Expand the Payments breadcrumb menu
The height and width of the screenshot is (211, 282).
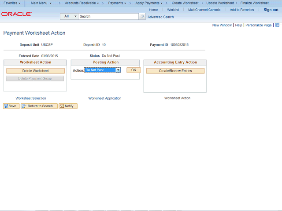coord(117,3)
